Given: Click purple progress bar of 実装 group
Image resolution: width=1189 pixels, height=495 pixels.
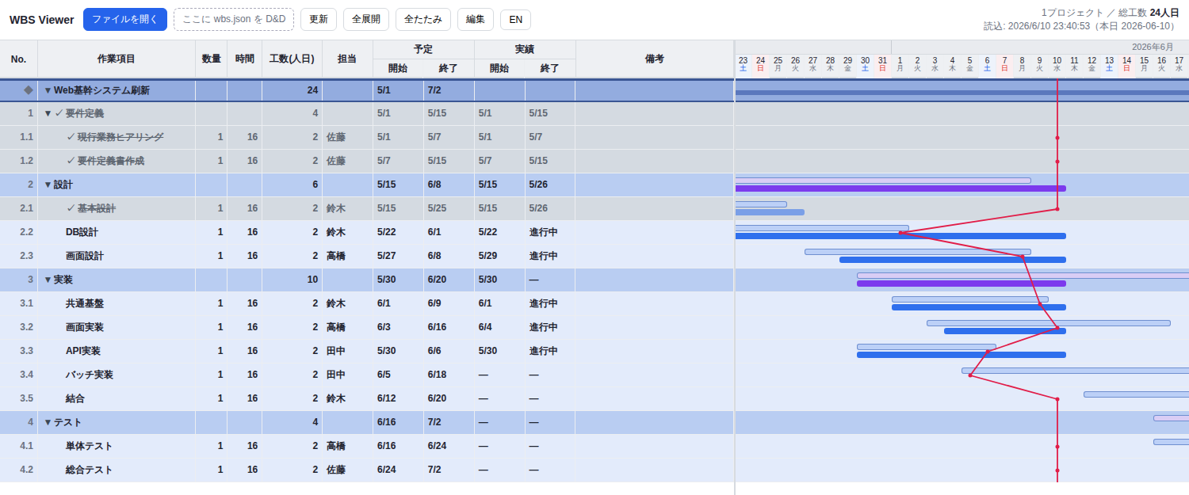Looking at the screenshot, I should coord(962,284).
